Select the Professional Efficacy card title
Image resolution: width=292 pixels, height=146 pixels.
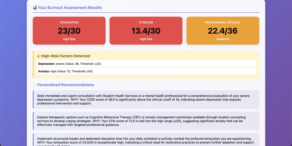click(x=223, y=22)
